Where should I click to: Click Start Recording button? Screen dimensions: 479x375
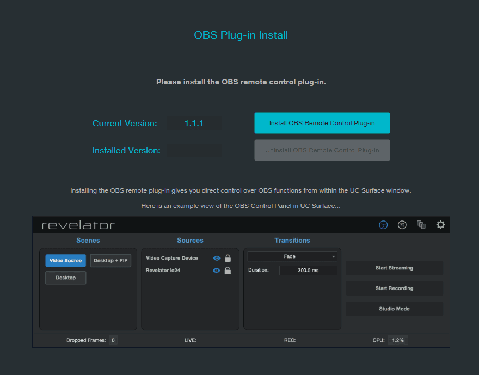(x=394, y=288)
